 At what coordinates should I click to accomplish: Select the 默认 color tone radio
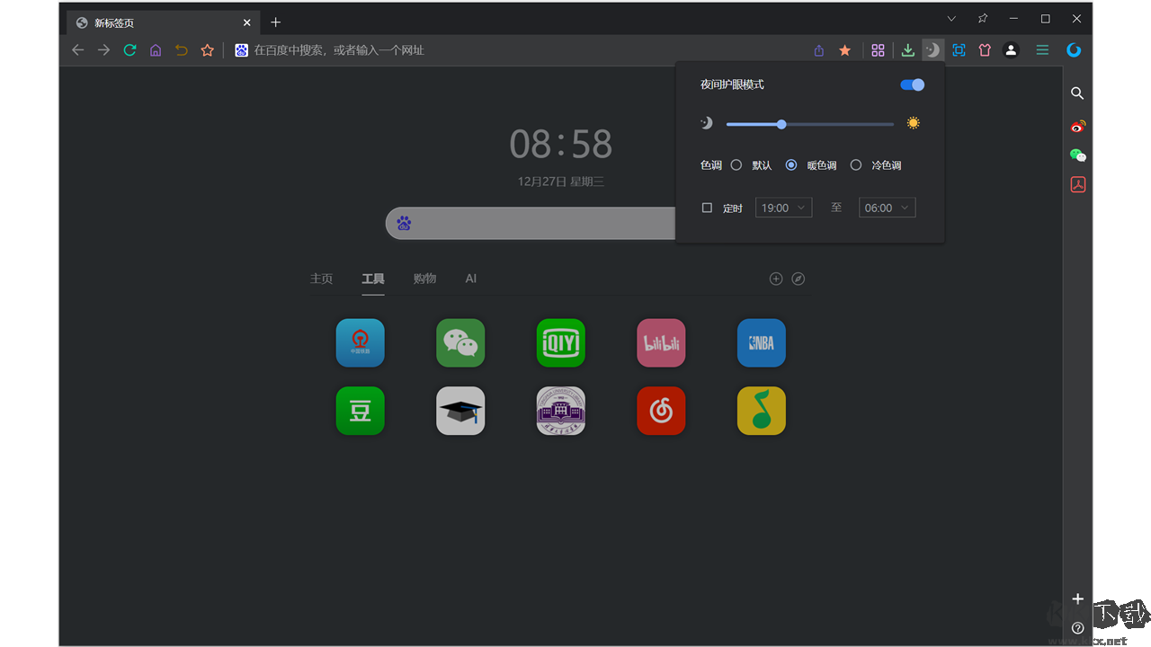[x=736, y=164]
